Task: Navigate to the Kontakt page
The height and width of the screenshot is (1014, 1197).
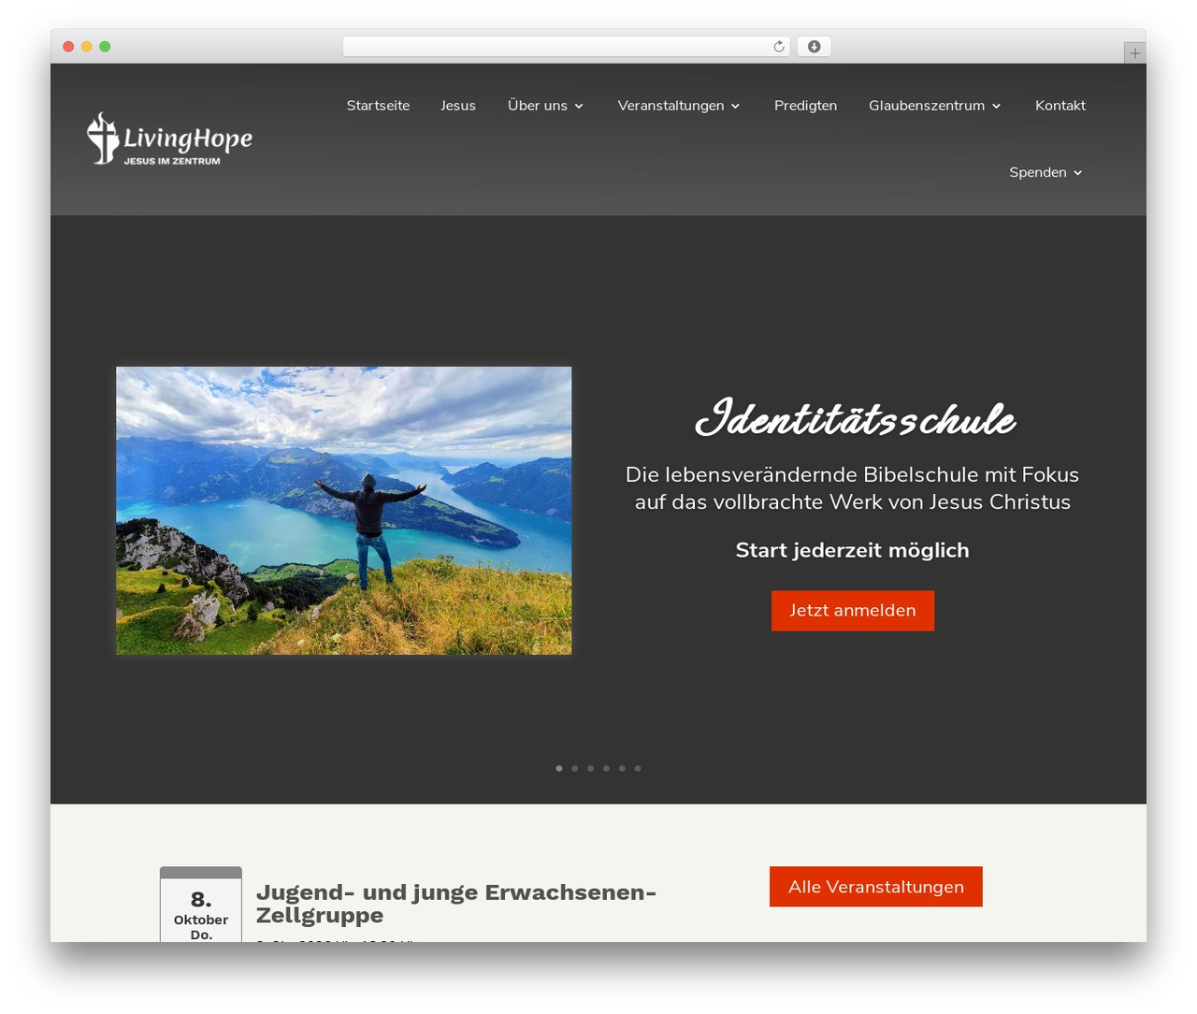Action: coord(1060,106)
